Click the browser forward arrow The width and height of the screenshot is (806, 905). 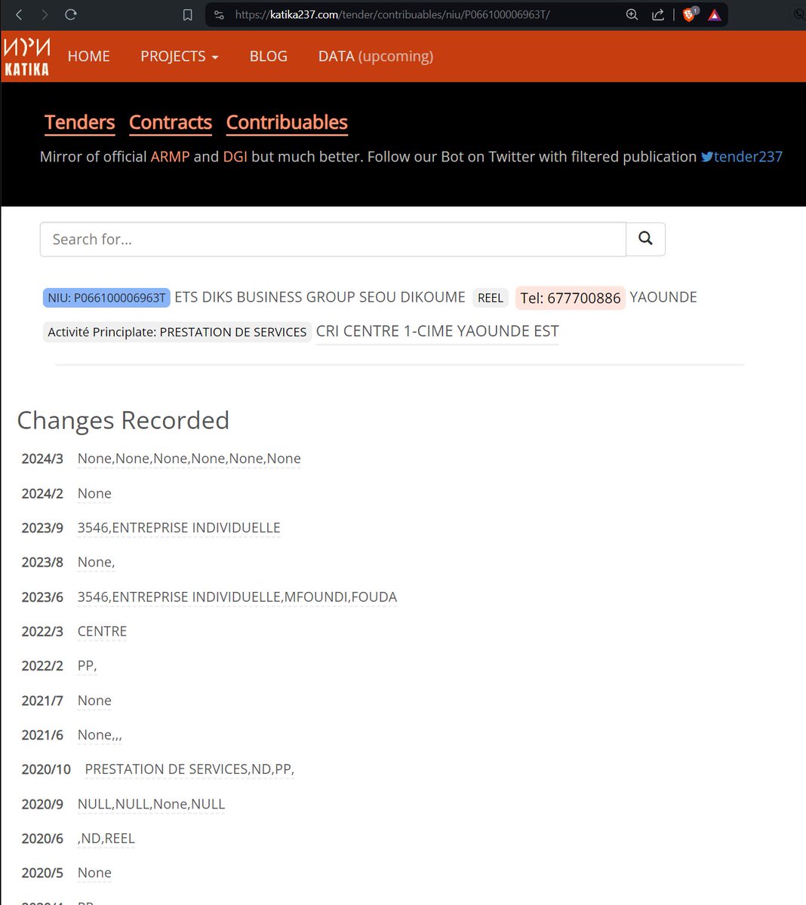pyautogui.click(x=45, y=14)
